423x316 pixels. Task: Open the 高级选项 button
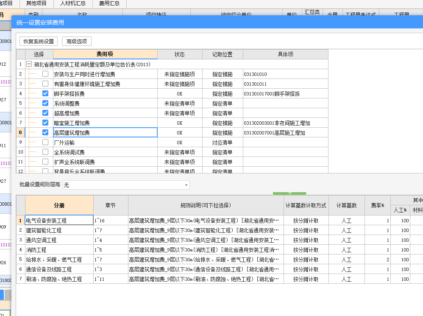[77, 41]
